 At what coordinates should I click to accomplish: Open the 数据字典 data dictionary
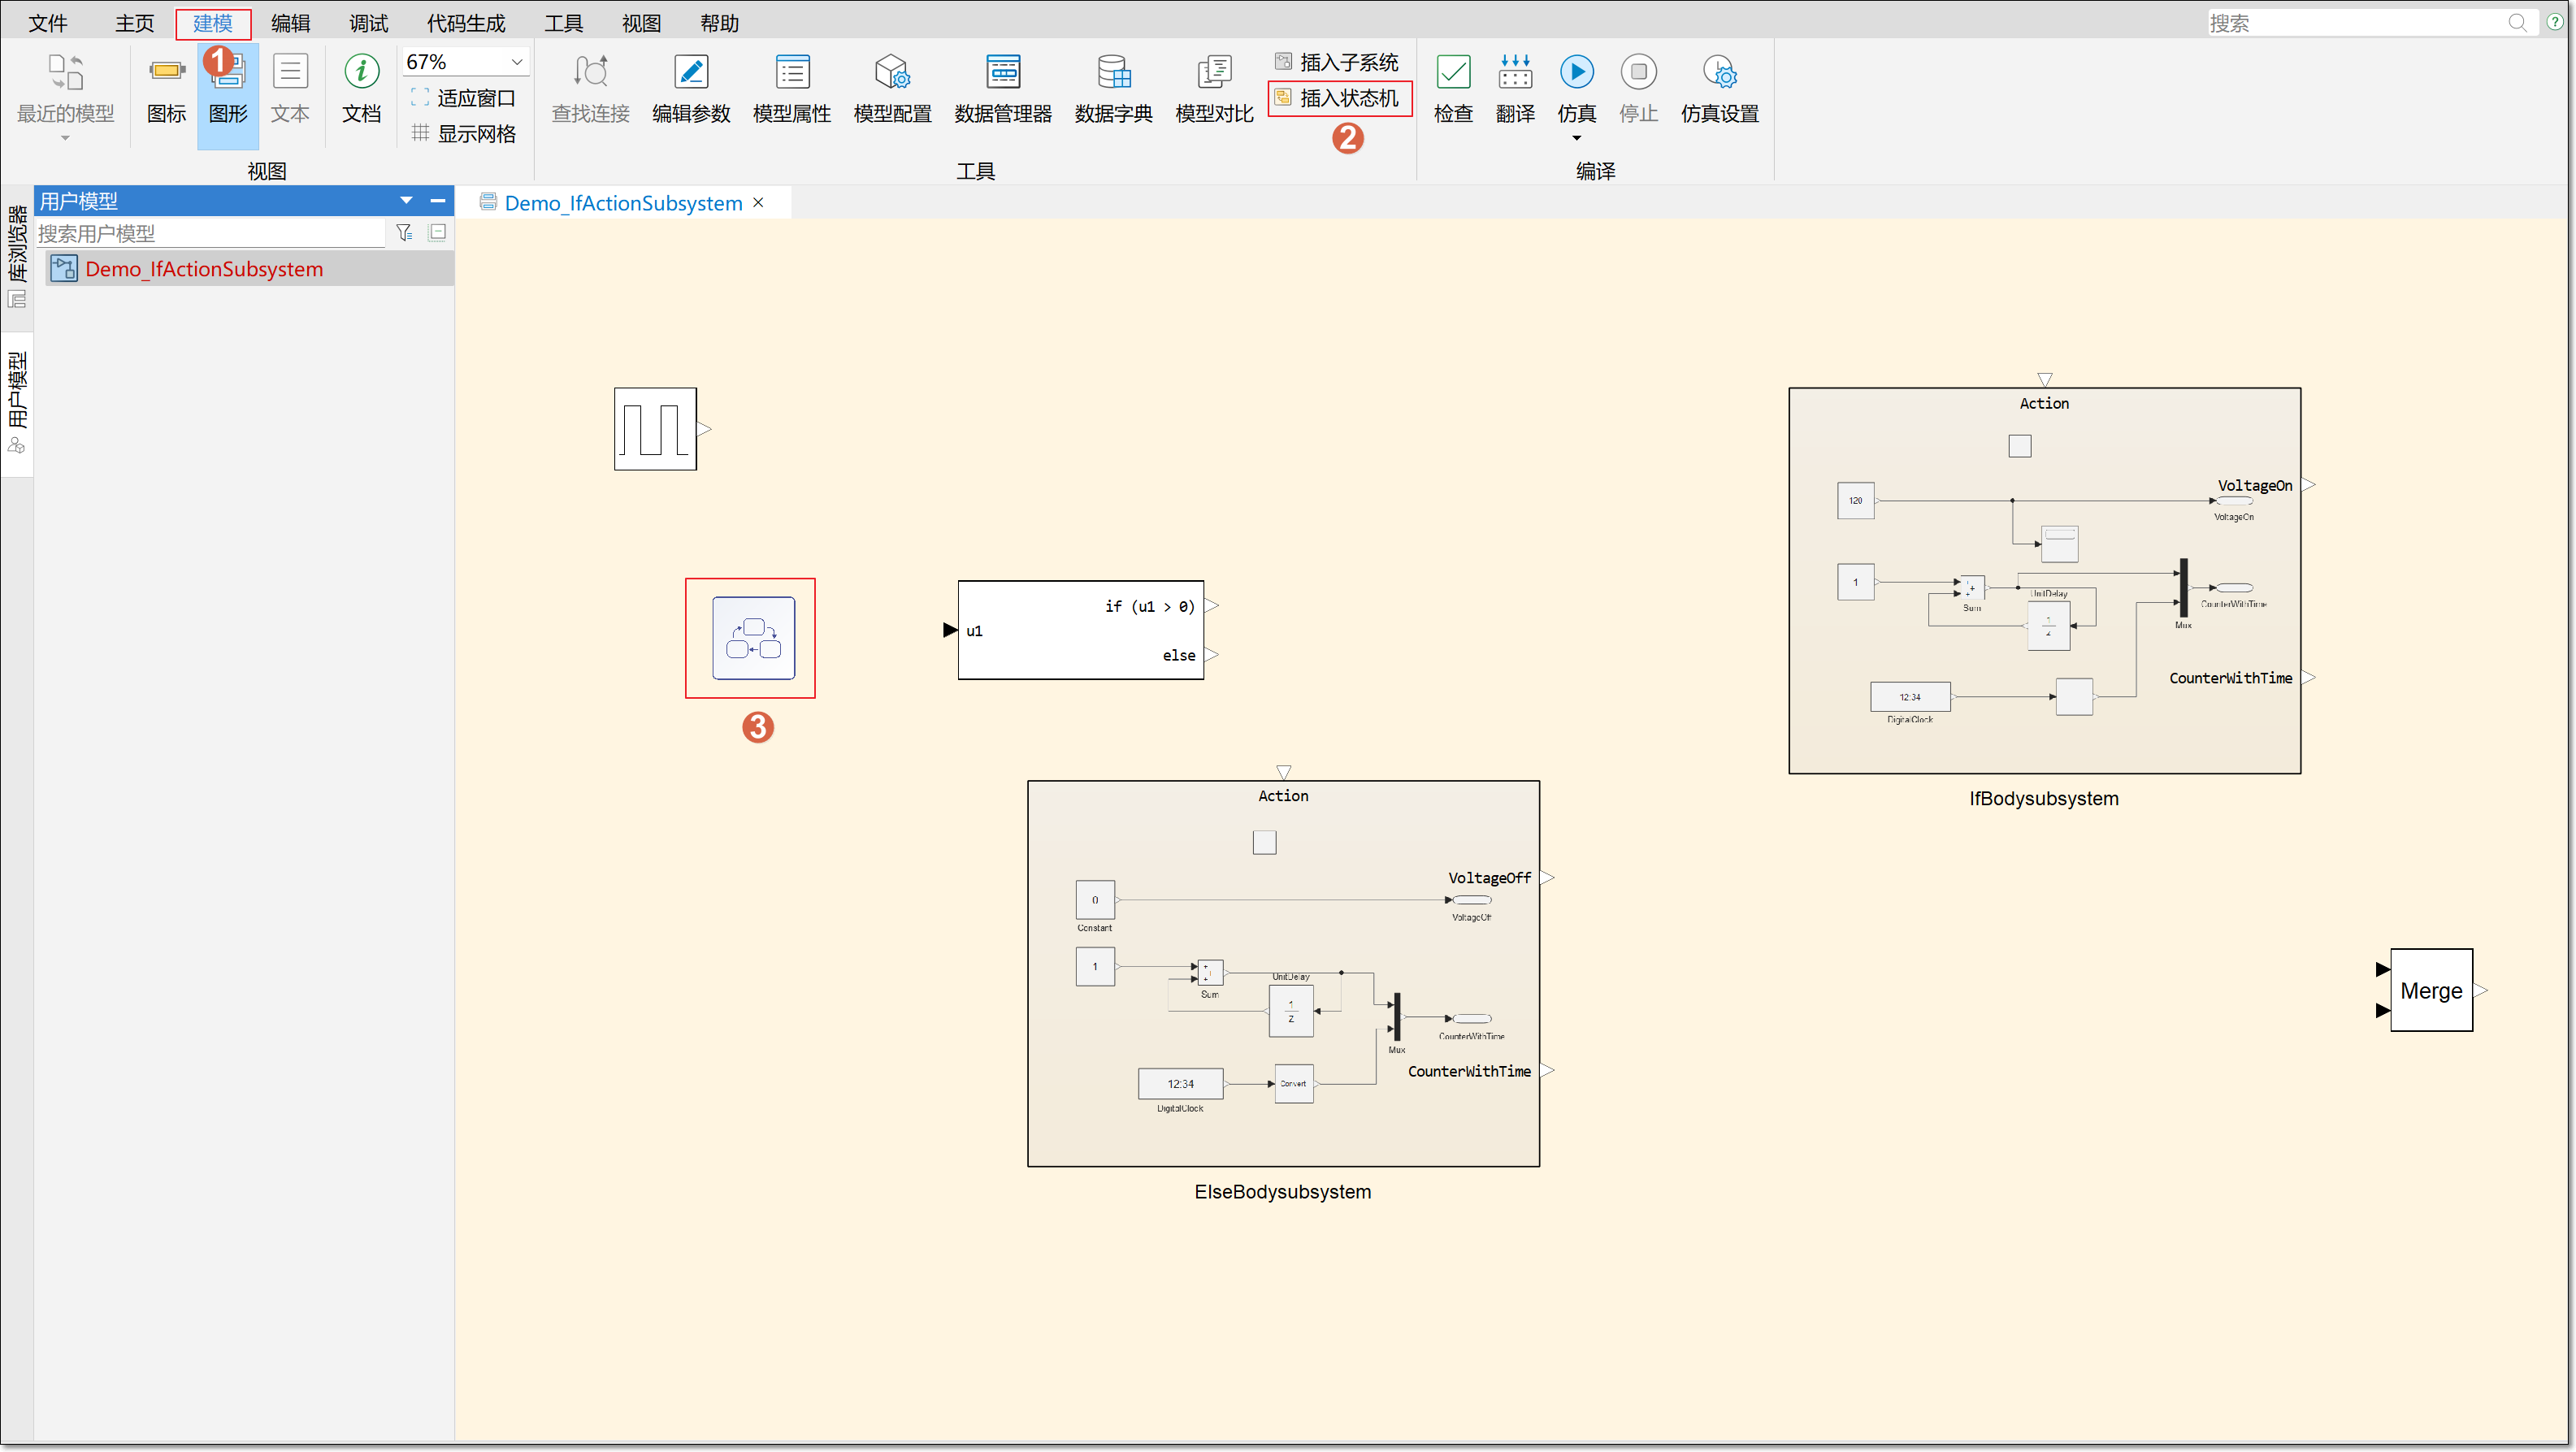click(1113, 73)
